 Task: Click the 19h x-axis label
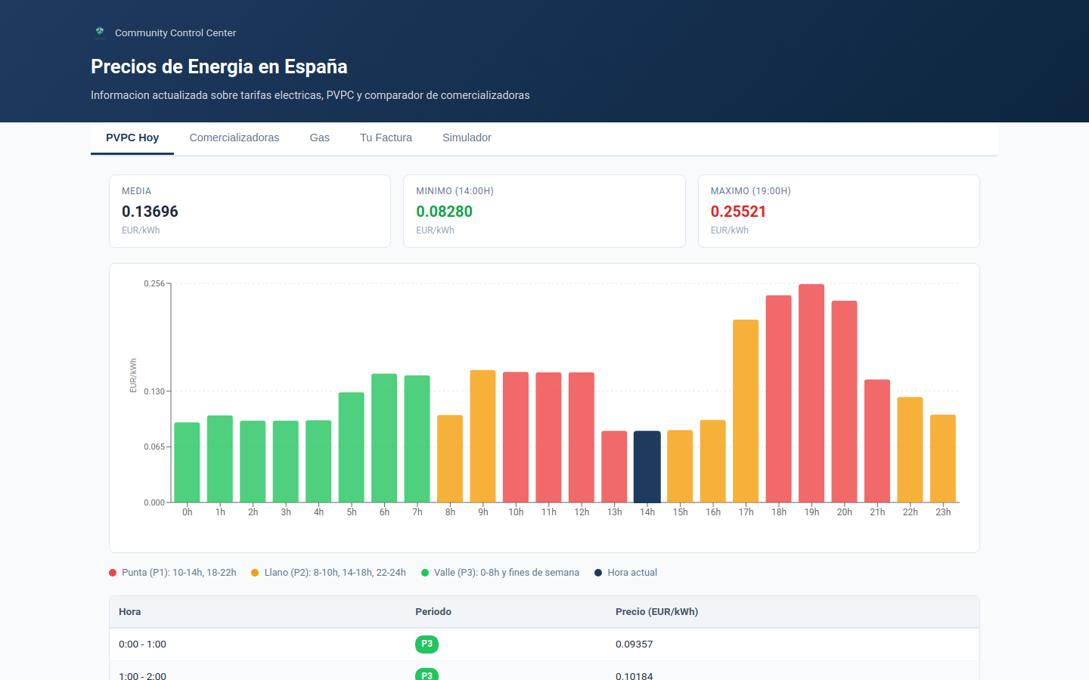811,512
